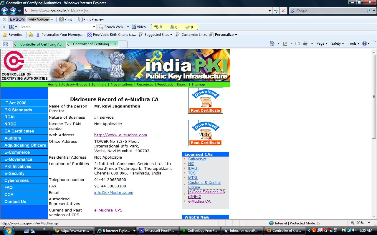Click Sitemap in green navigation bar
This screenshot has height=235, width=377.
coord(198,84)
